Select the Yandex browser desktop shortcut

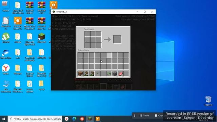pos(6,69)
